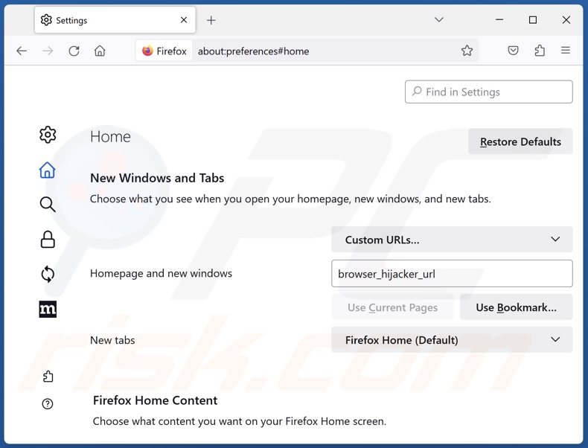Open the General settings gear category
The height and width of the screenshot is (448, 588).
[x=48, y=135]
